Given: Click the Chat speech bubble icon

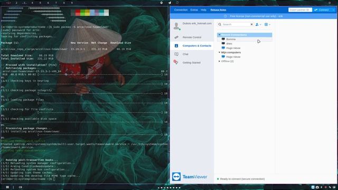Looking at the screenshot, I should (176, 54).
